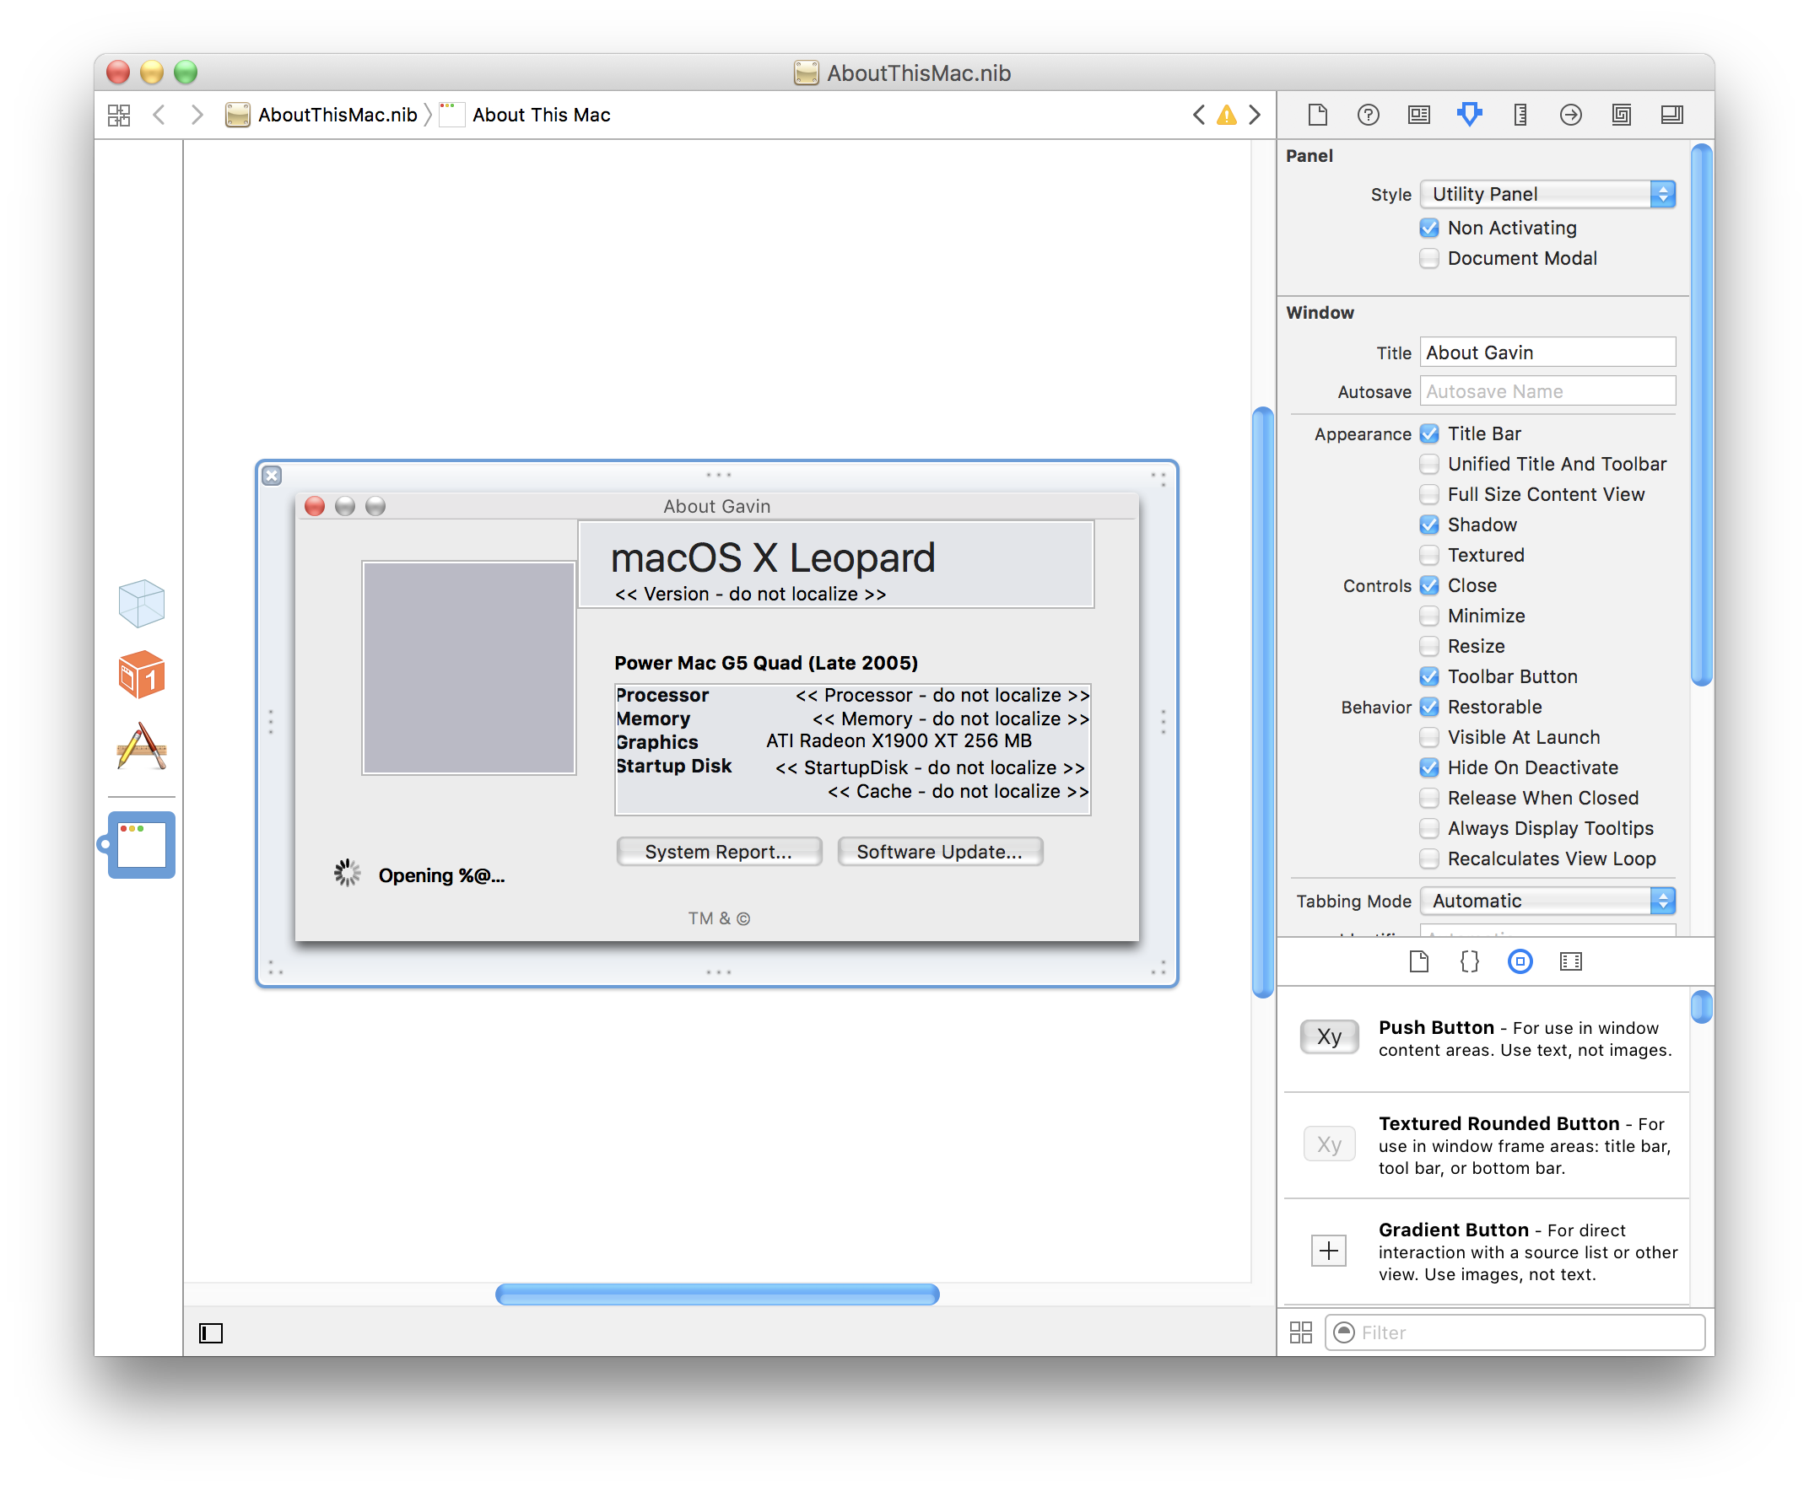
Task: Open the File inspector icon
Action: coord(1316,114)
